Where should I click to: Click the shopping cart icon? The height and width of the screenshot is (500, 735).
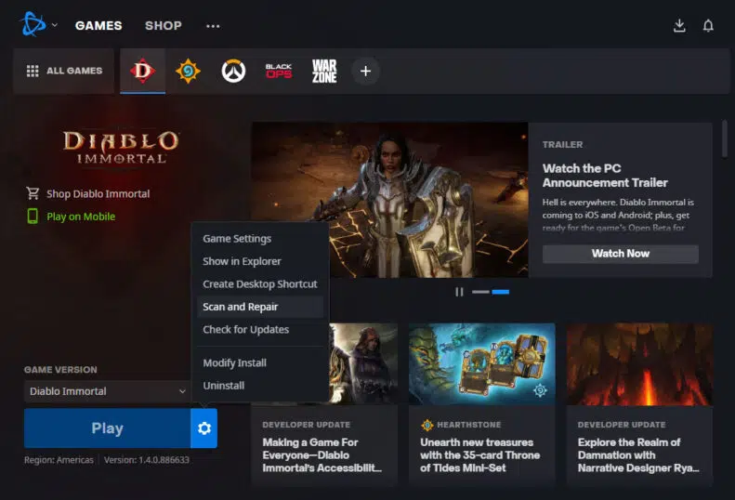click(x=33, y=193)
